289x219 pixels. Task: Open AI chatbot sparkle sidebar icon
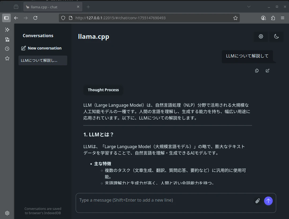[7, 30]
